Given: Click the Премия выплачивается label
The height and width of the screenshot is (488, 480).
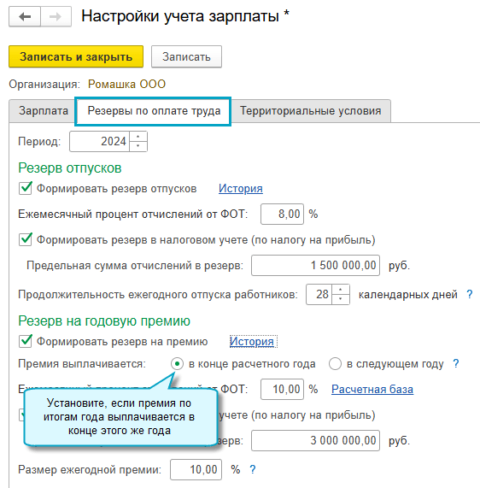Looking at the screenshot, I should click(x=82, y=363).
